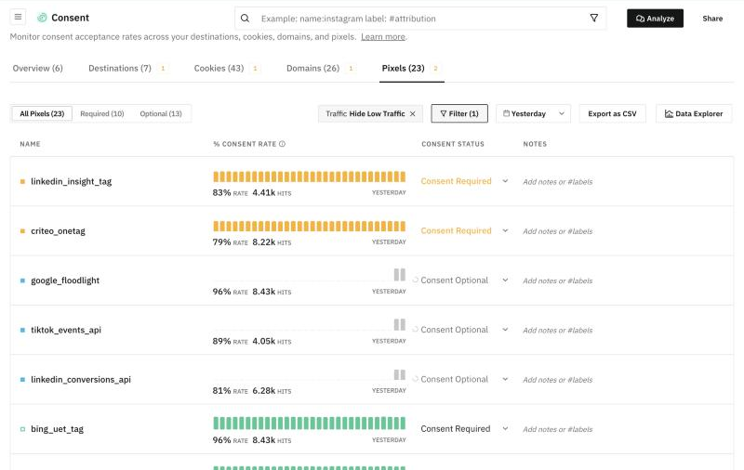
Task: Click the NOTES column header
Action: click(535, 144)
